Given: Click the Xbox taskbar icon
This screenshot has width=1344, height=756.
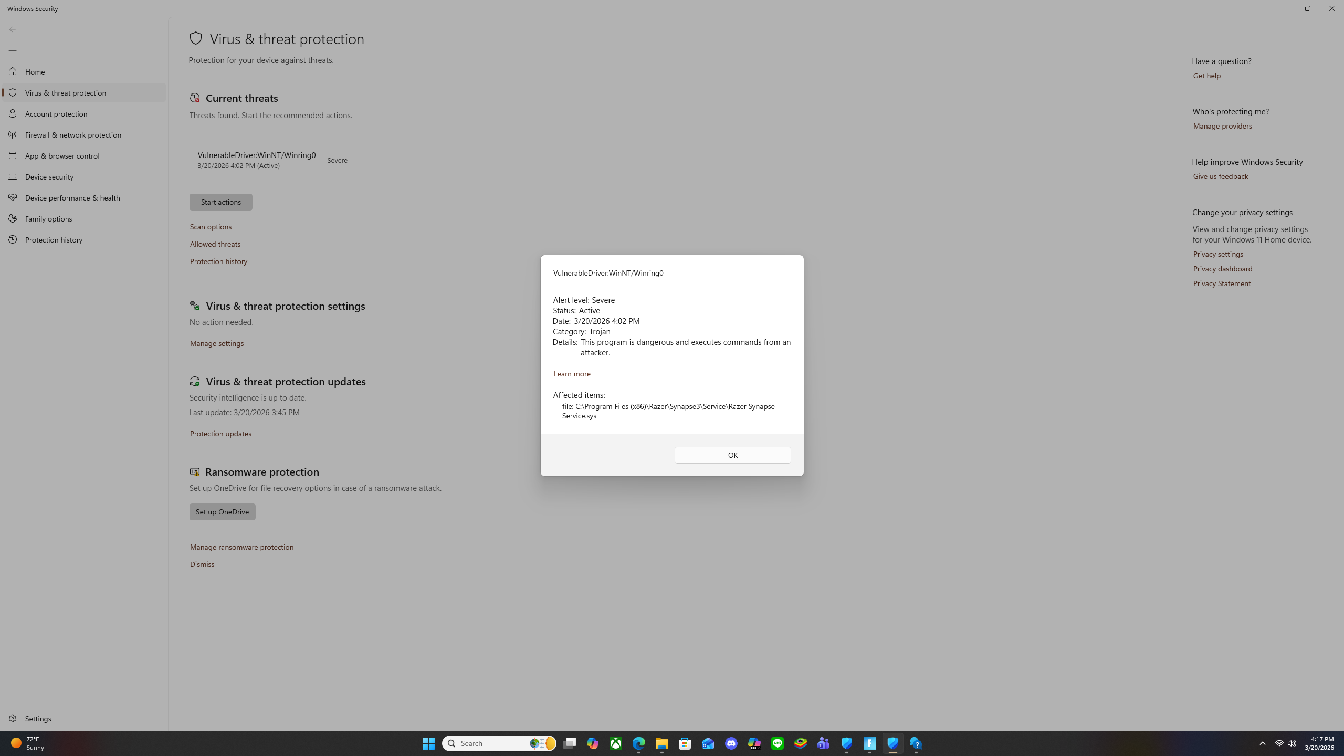Looking at the screenshot, I should (x=615, y=743).
